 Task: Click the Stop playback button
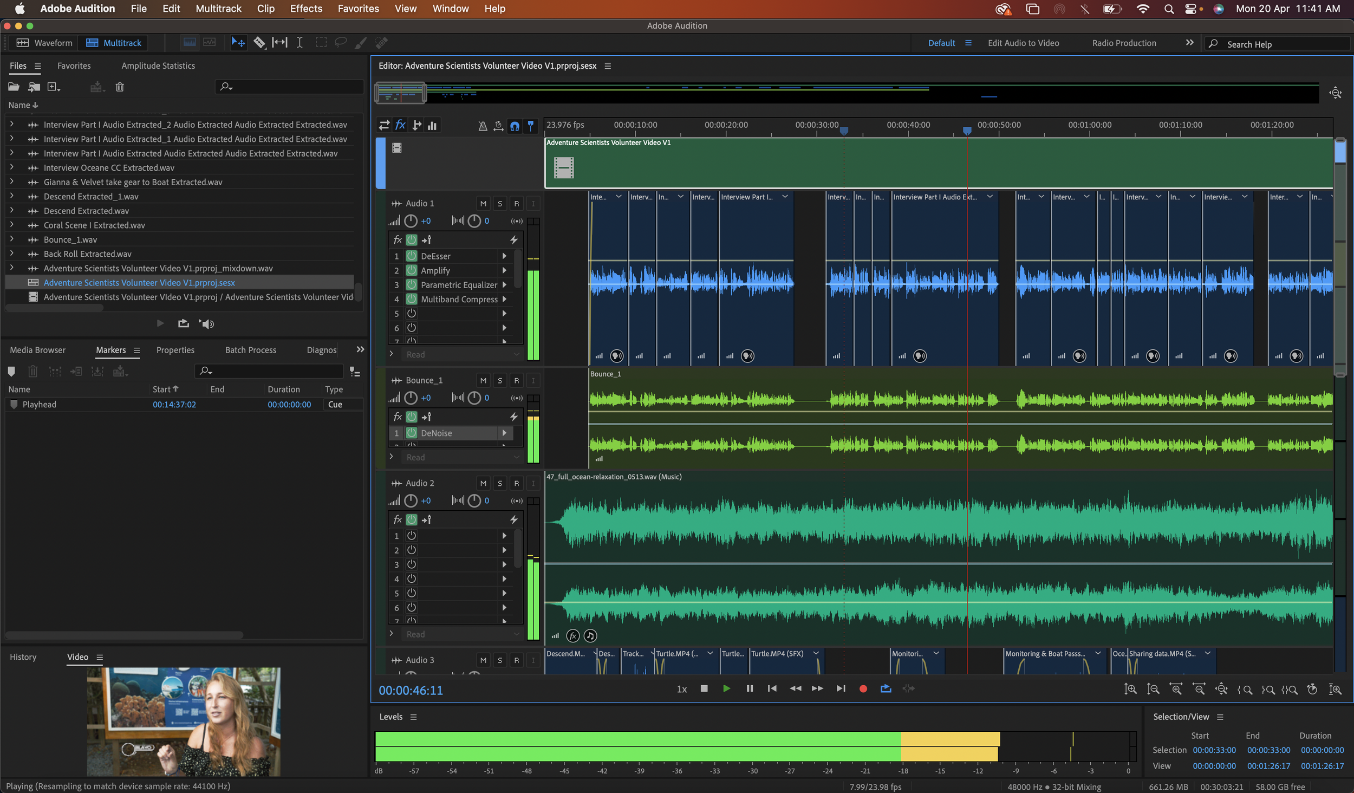(704, 688)
